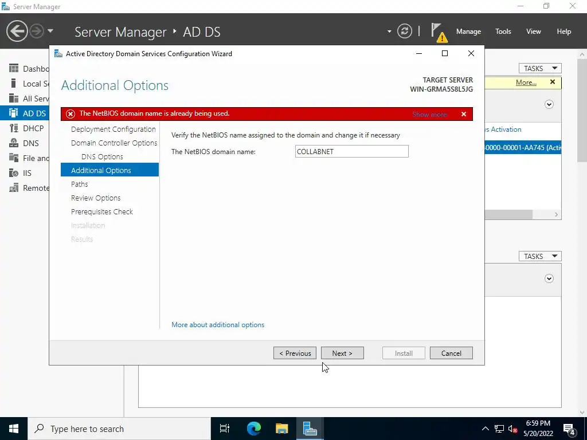The height and width of the screenshot is (440, 587).
Task: Select File and Storage Services sidebar icon
Action: [x=14, y=158]
